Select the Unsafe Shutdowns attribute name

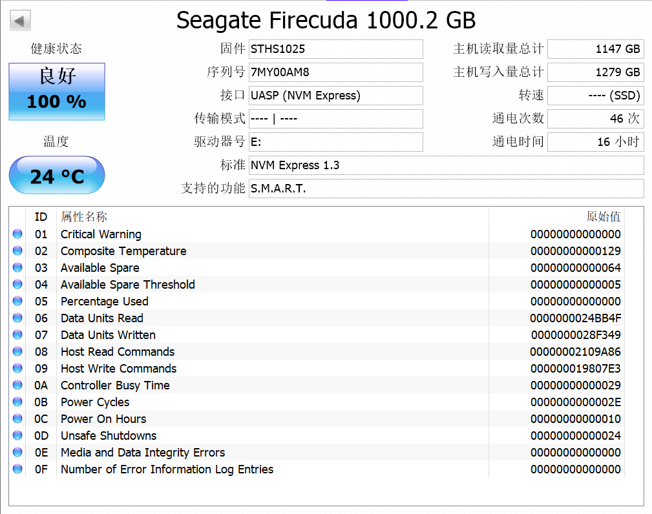point(109,436)
